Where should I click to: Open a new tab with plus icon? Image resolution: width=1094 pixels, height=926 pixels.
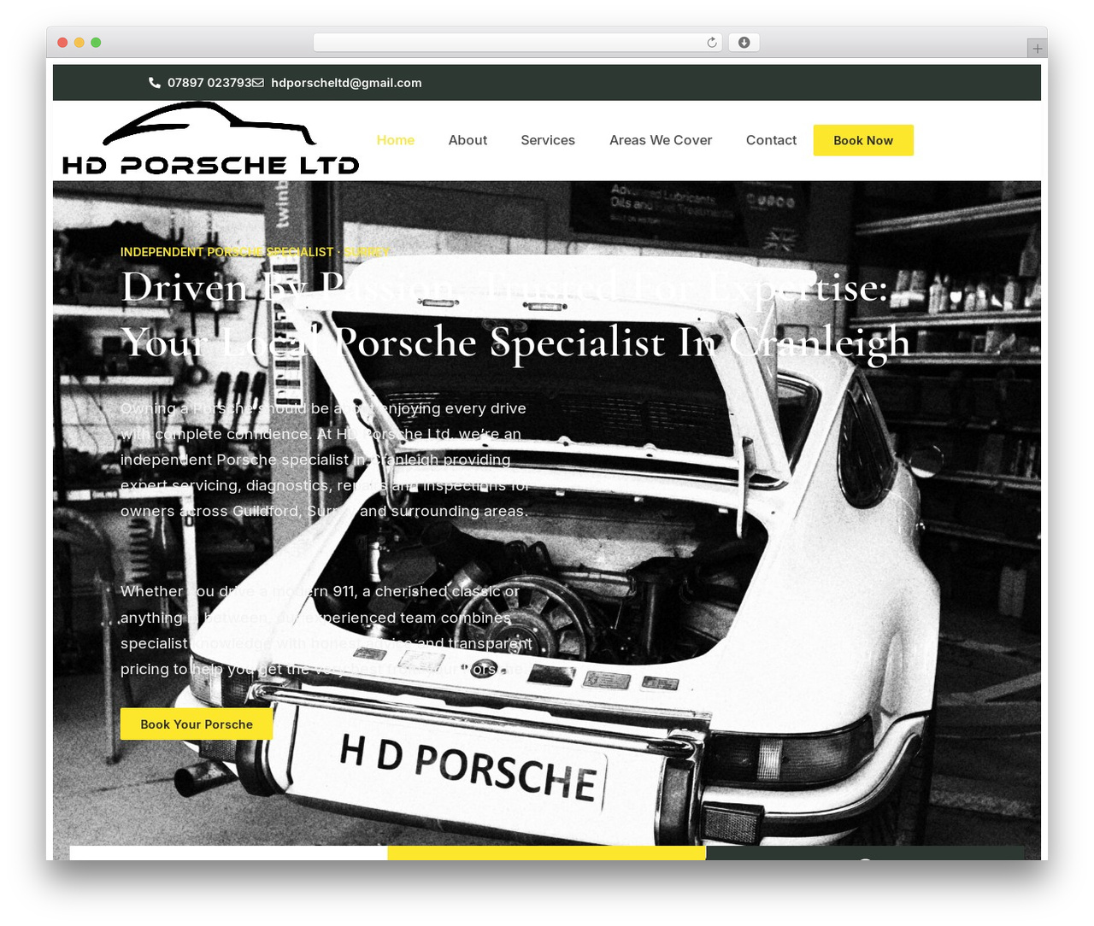tap(1037, 49)
